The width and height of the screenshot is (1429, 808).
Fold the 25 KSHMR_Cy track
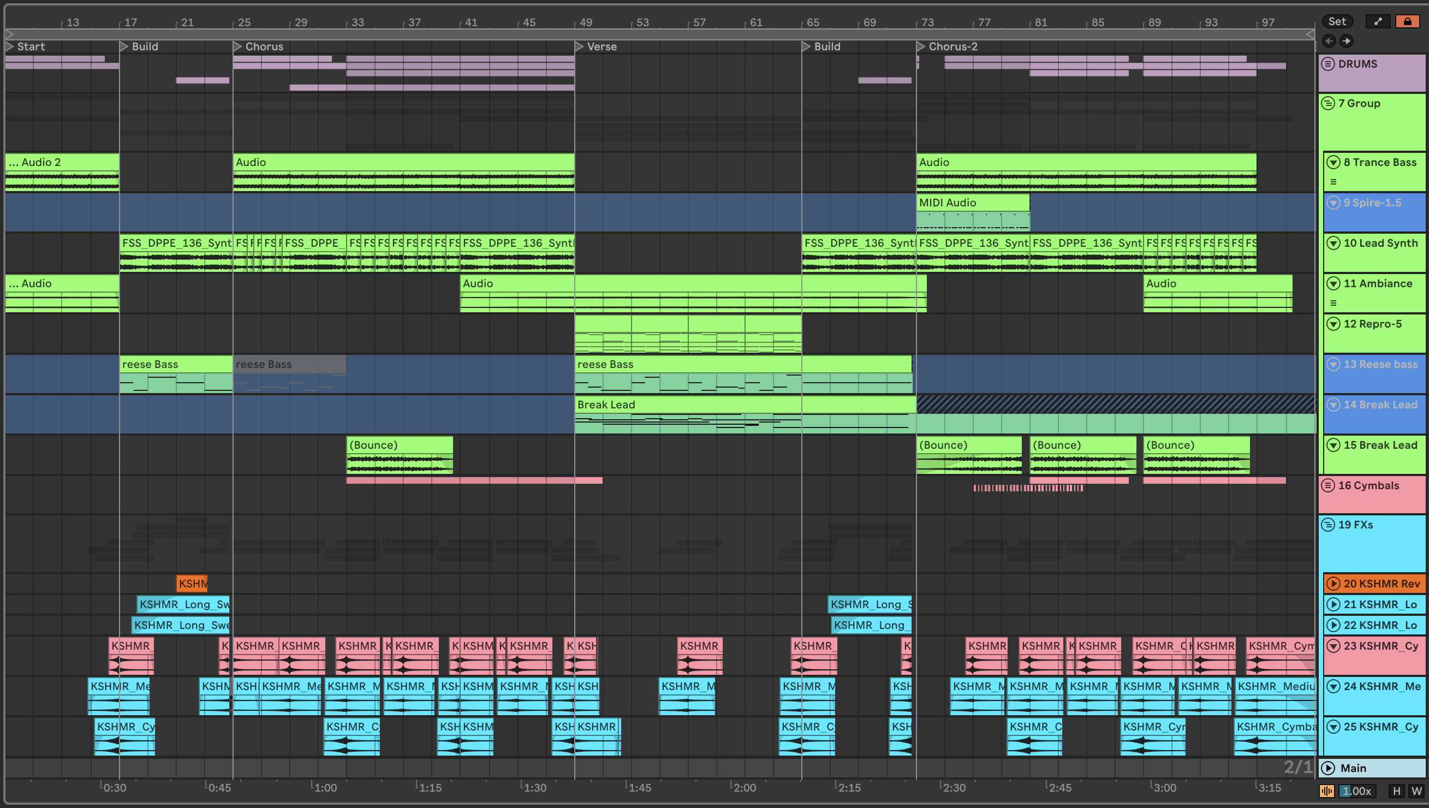pyautogui.click(x=1333, y=727)
